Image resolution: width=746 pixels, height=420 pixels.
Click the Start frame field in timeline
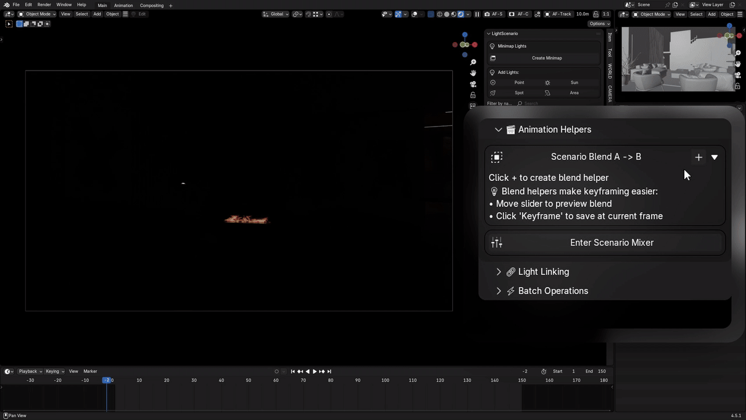(565, 372)
